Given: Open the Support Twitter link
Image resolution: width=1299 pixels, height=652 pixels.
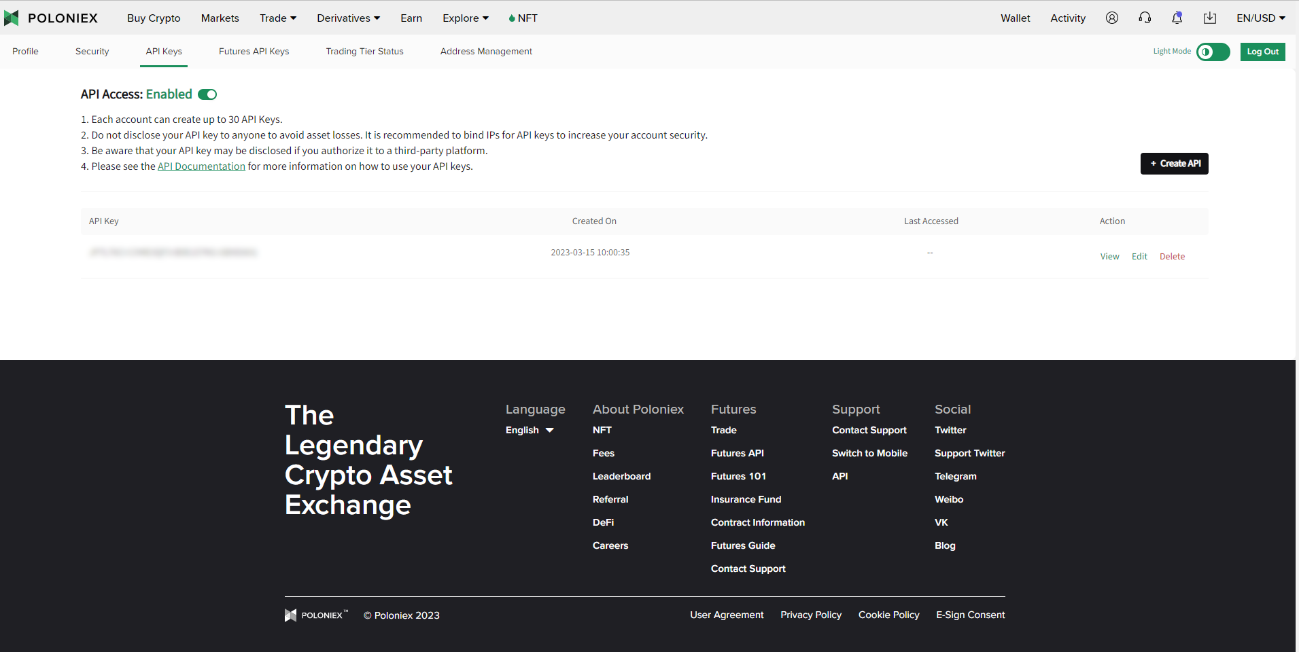Looking at the screenshot, I should 970,453.
